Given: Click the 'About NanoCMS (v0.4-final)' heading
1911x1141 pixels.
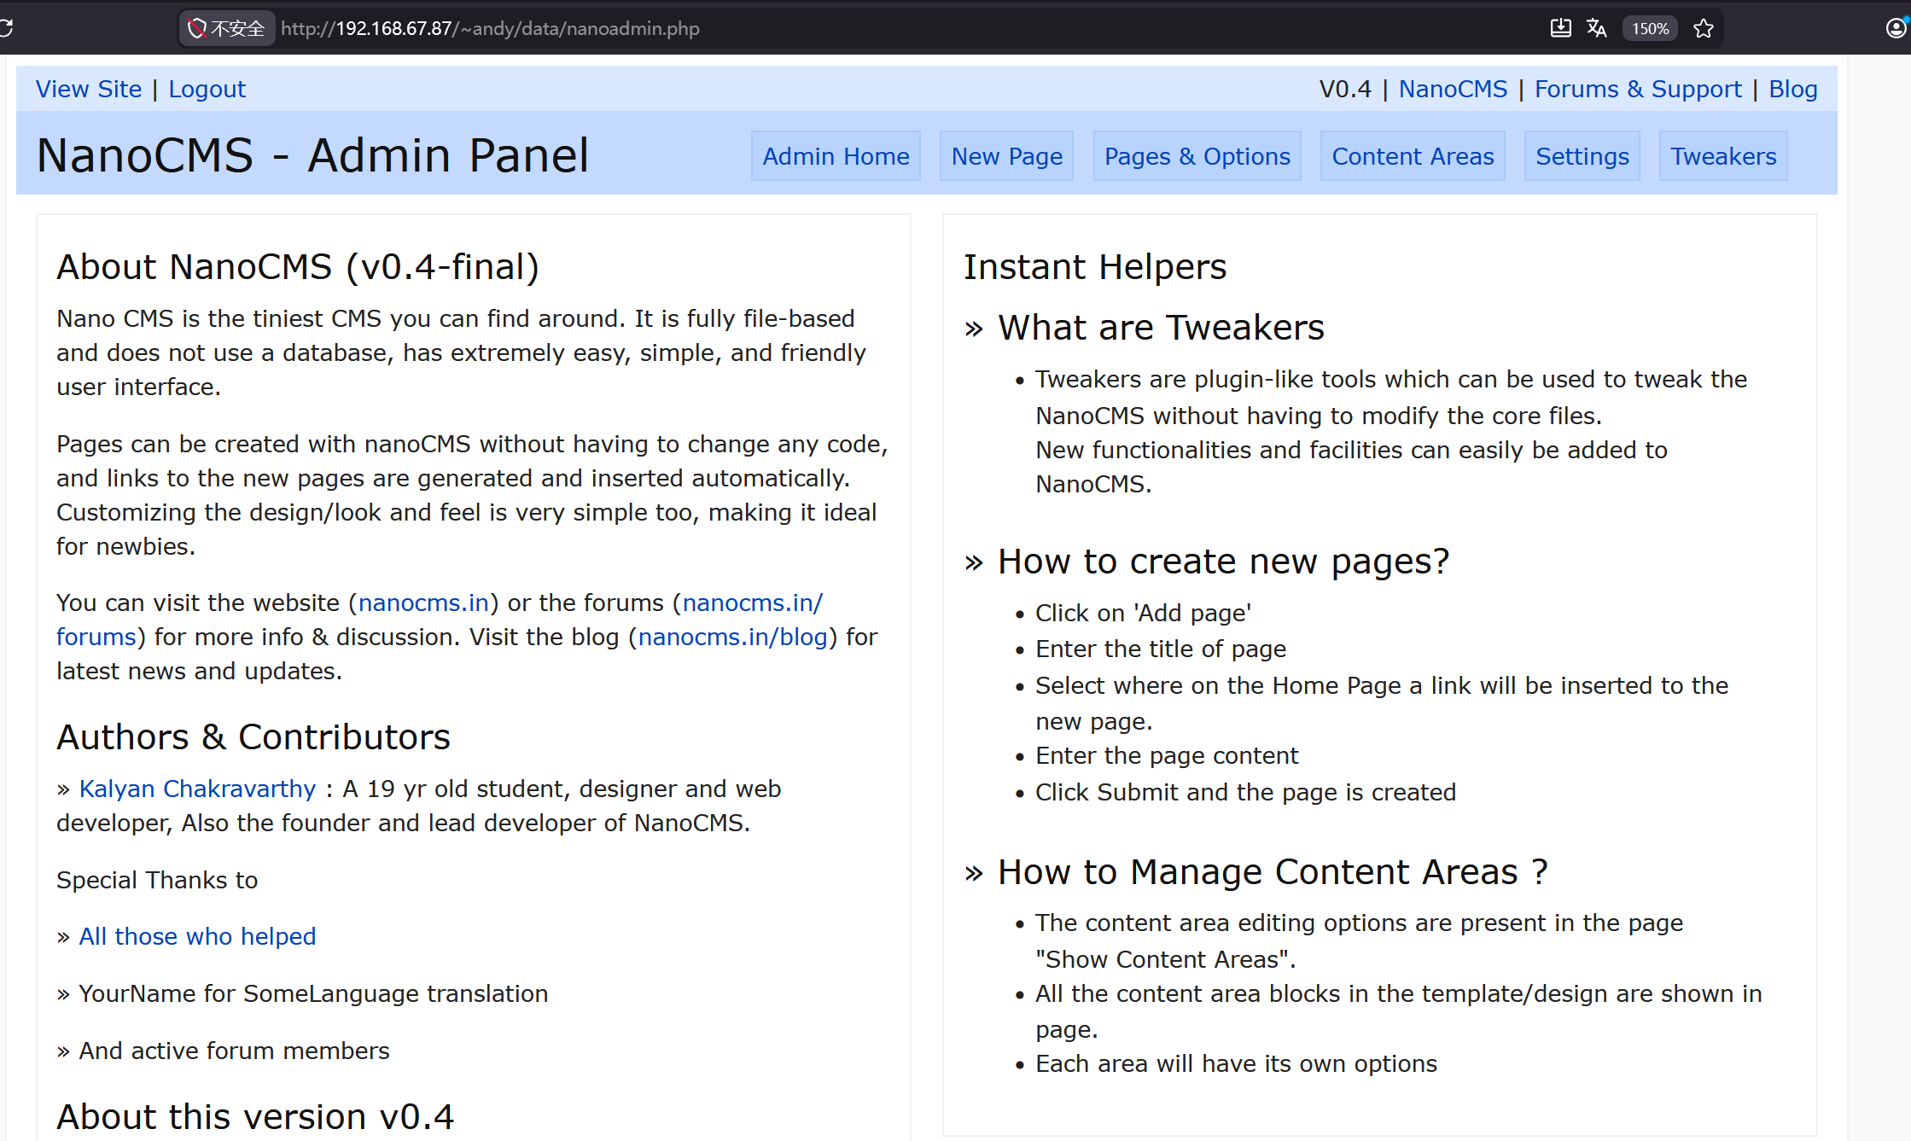Looking at the screenshot, I should point(298,267).
